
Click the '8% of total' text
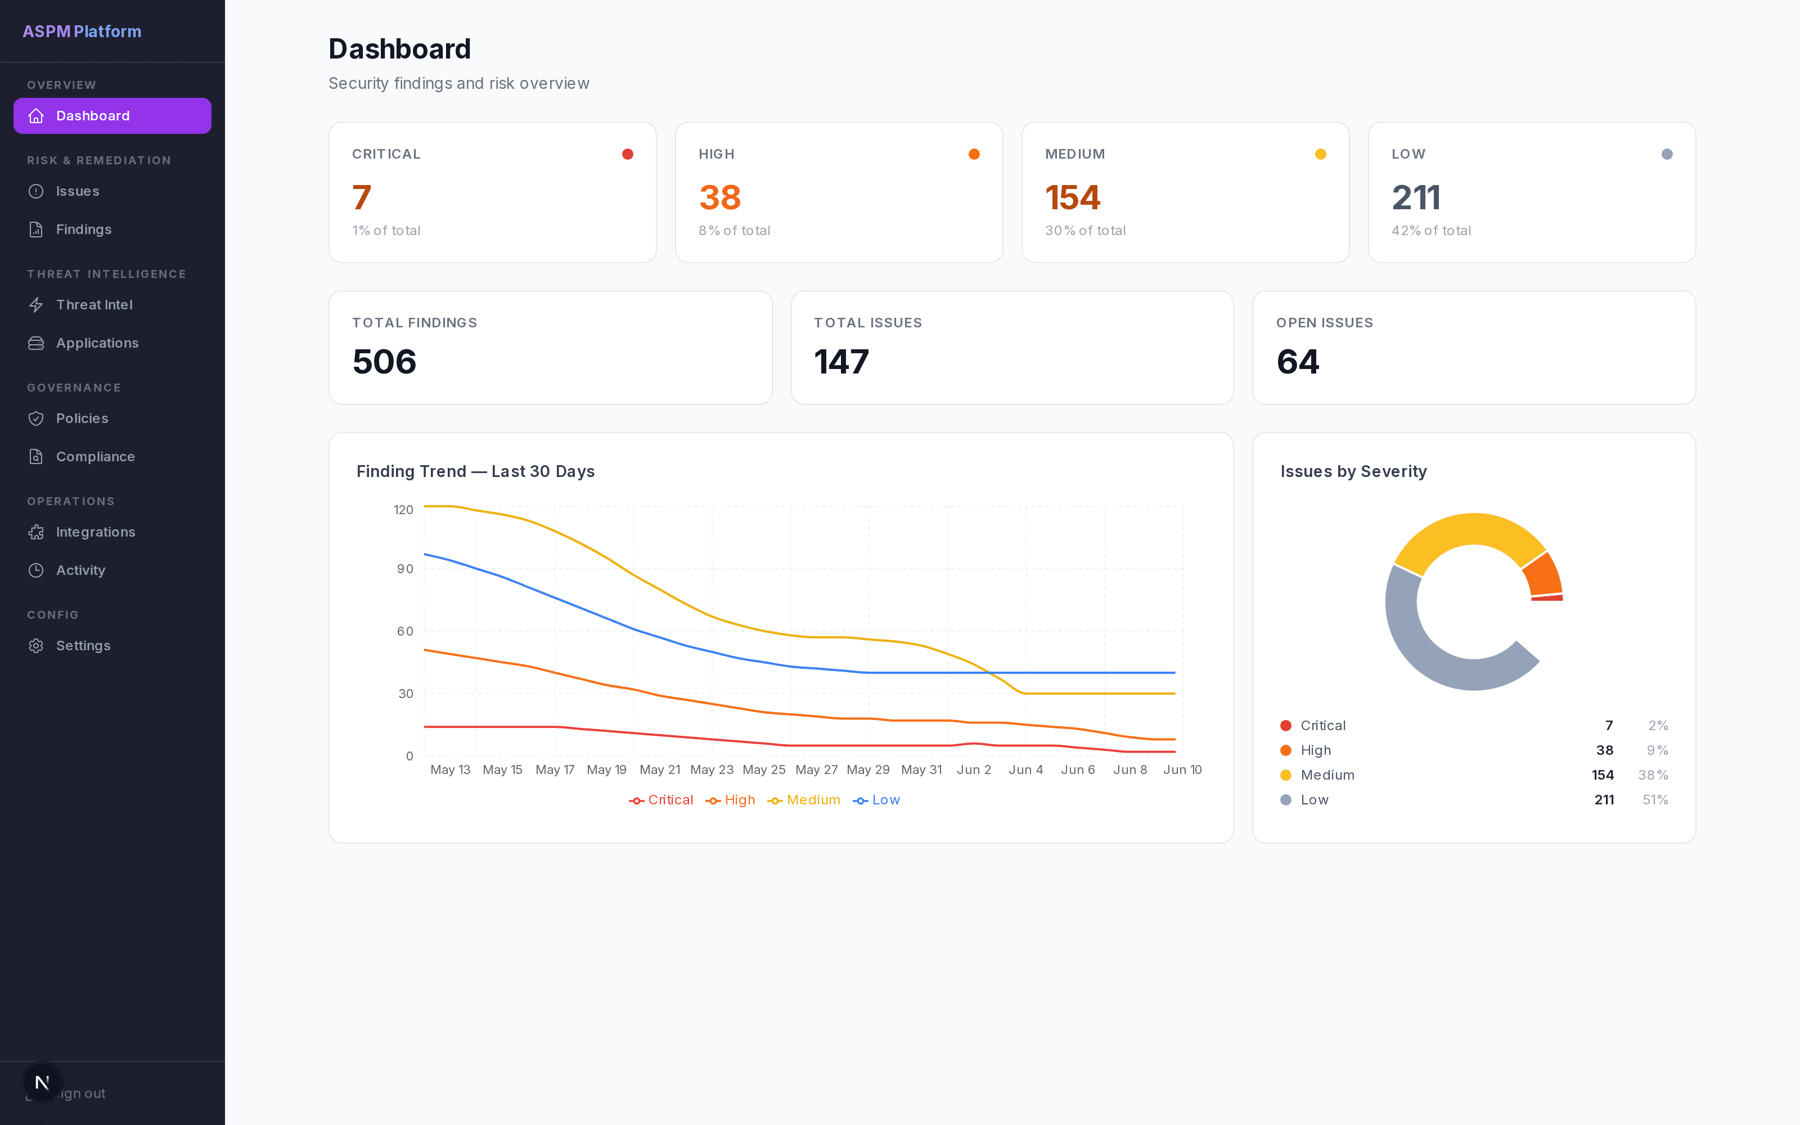pyautogui.click(x=734, y=231)
